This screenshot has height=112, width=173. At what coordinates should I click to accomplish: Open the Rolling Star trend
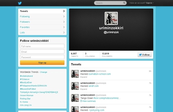click(x=25, y=99)
